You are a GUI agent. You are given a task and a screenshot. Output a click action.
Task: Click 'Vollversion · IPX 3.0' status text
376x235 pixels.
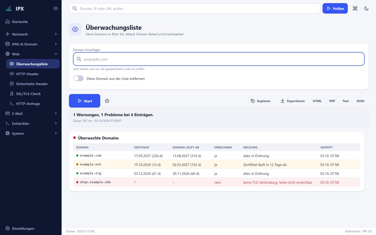358,231
